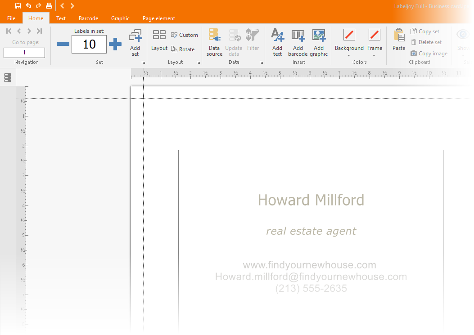
Task: Click the Labels in set number field
Action: pyautogui.click(x=89, y=44)
